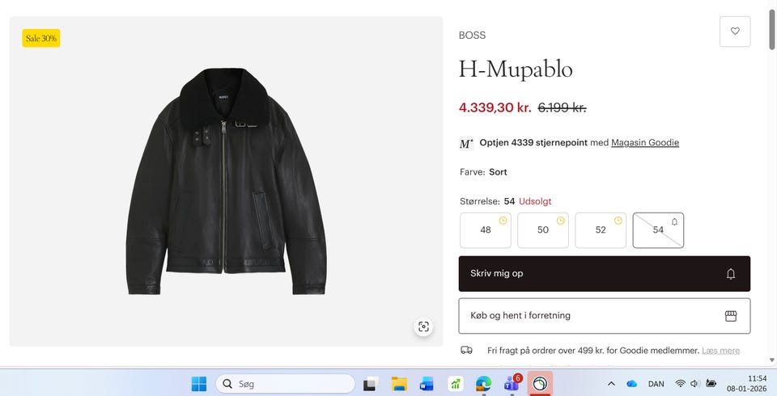Open the Windows Start menu

199,384
